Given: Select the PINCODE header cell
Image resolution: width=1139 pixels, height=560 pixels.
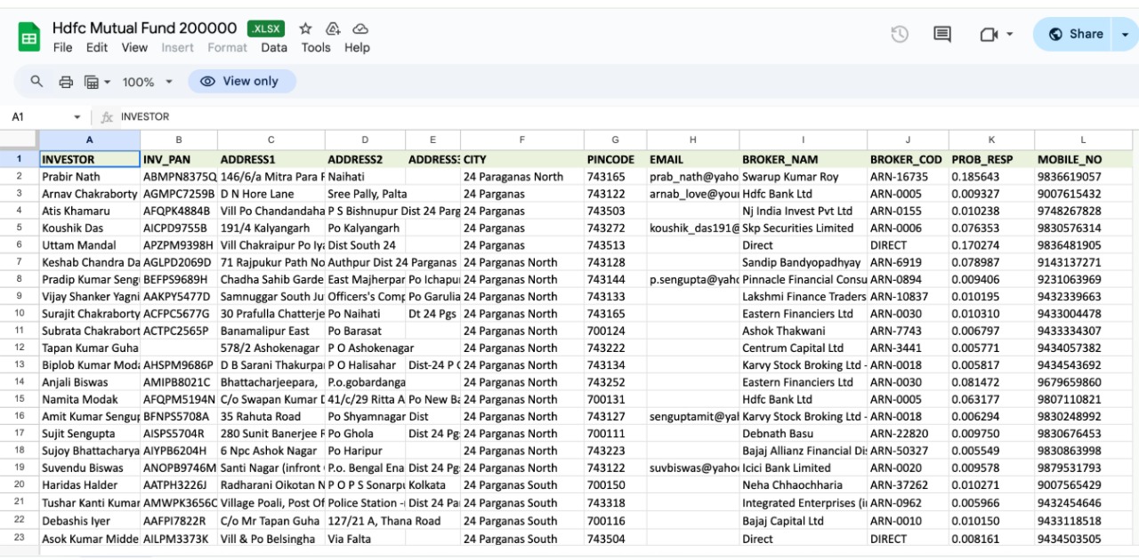Looking at the screenshot, I should (616, 159).
